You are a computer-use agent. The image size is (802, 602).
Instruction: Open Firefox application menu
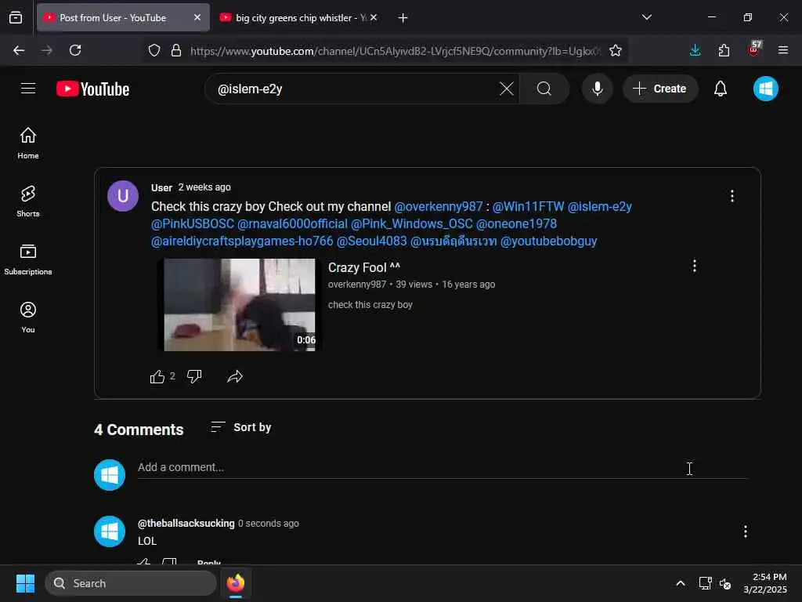coord(782,50)
